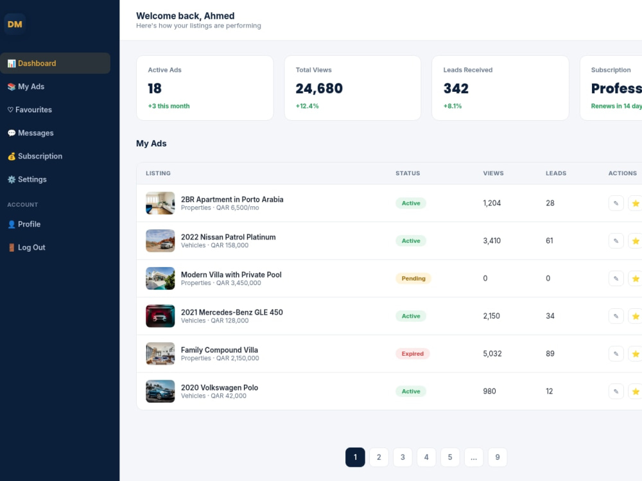Viewport: 642px width, 481px height.
Task: Open the Volkswagen Polo thumbnail image
Action: coord(160,391)
